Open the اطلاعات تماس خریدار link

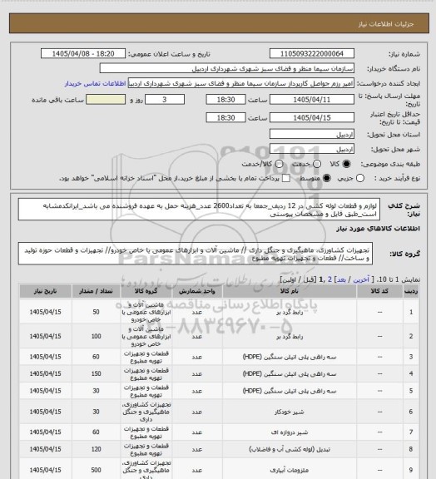point(95,84)
